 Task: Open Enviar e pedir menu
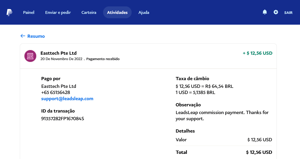(58, 12)
